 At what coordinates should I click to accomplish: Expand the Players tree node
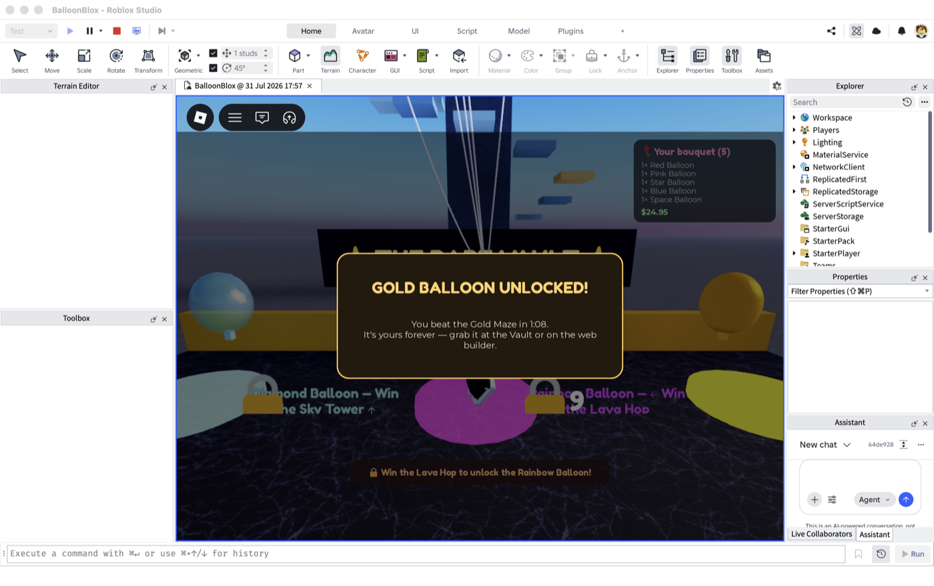coord(794,130)
